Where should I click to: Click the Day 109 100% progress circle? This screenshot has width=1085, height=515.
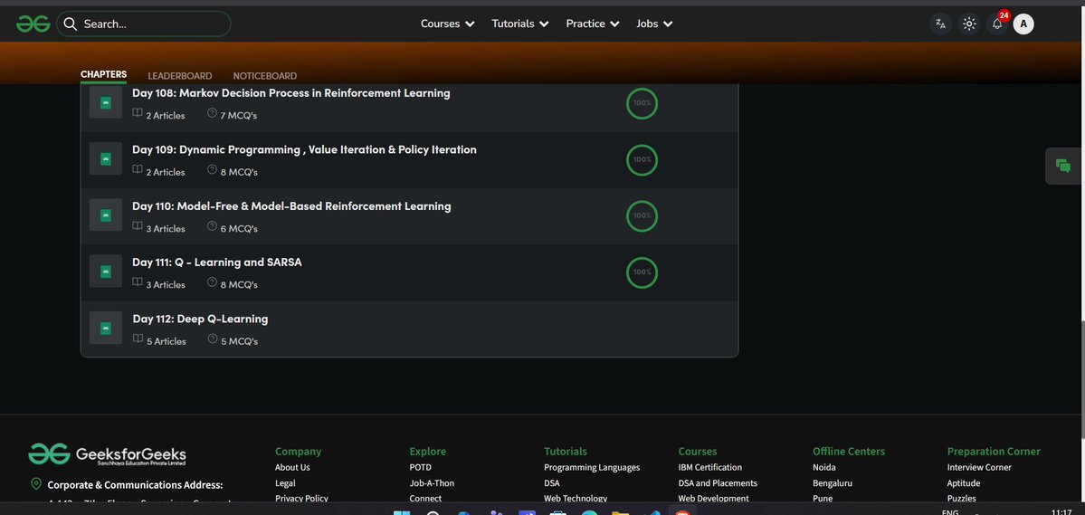642,160
